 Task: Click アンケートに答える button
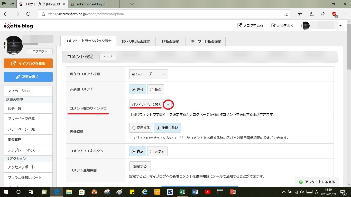317,182
